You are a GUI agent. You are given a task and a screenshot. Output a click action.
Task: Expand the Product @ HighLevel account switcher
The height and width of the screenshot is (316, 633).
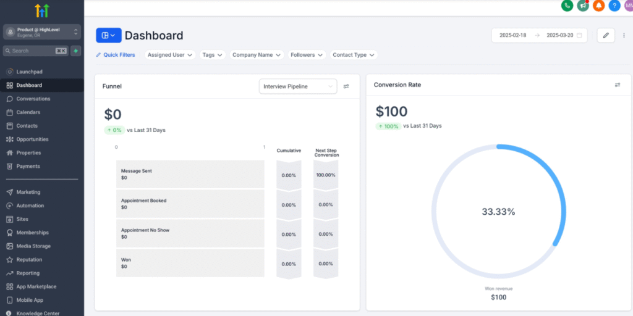pyautogui.click(x=42, y=32)
